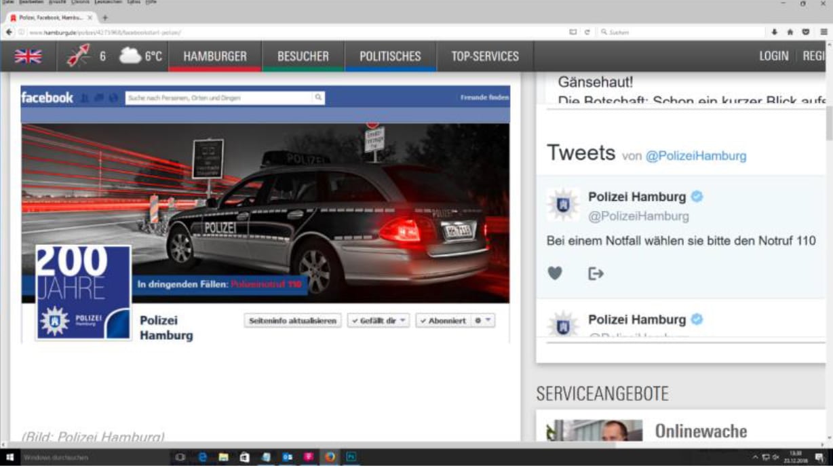Click the 200 Jahre Polizei profile picture
Viewport: 833px width, 468px height.
pyautogui.click(x=83, y=292)
